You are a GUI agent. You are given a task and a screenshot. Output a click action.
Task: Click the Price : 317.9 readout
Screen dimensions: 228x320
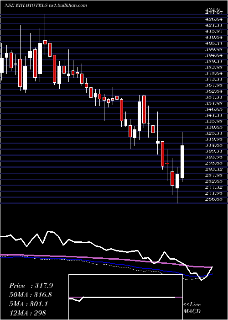coord(31,286)
